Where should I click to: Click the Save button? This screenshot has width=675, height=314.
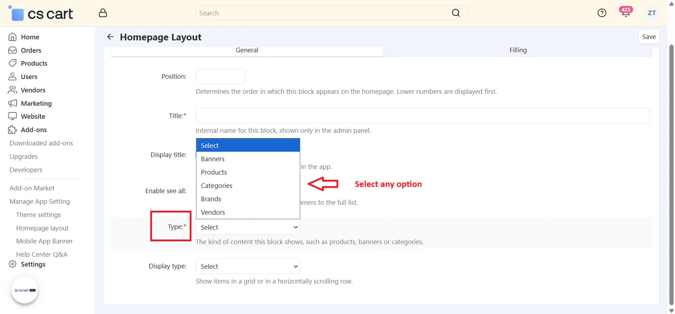click(649, 37)
